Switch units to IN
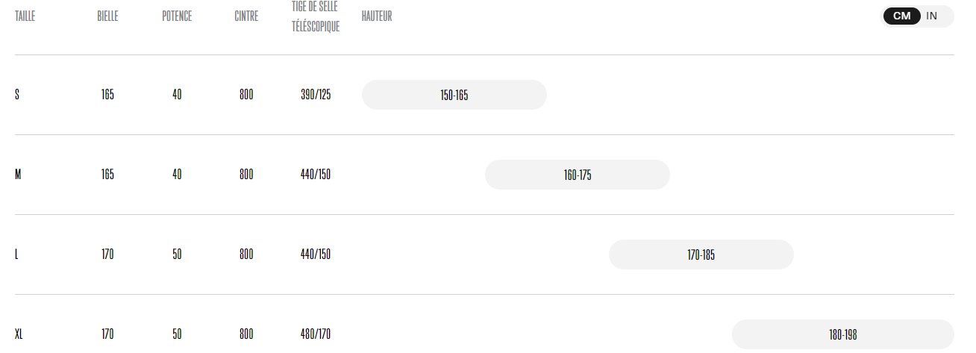 (932, 16)
